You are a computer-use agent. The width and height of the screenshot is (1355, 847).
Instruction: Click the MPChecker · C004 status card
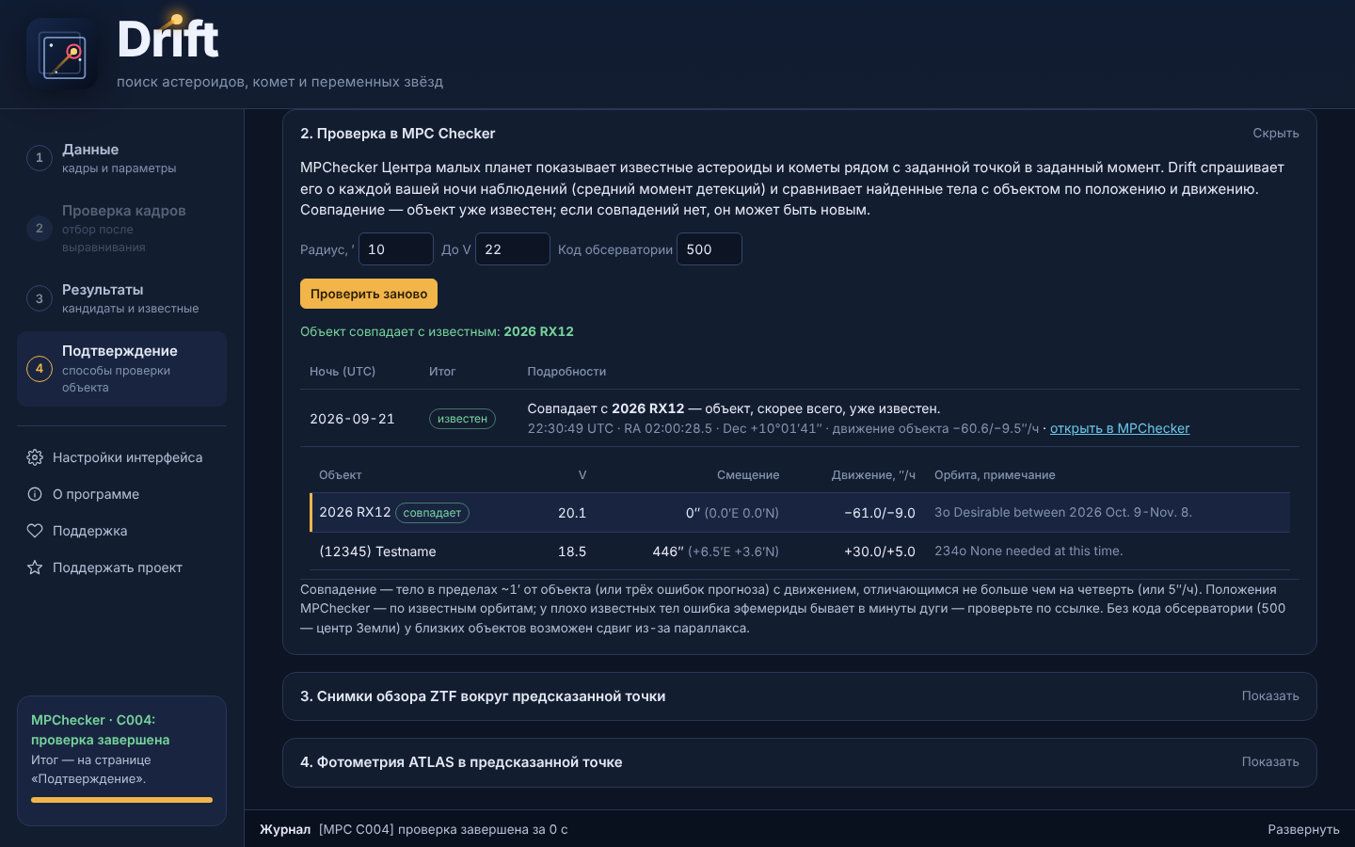click(x=121, y=760)
